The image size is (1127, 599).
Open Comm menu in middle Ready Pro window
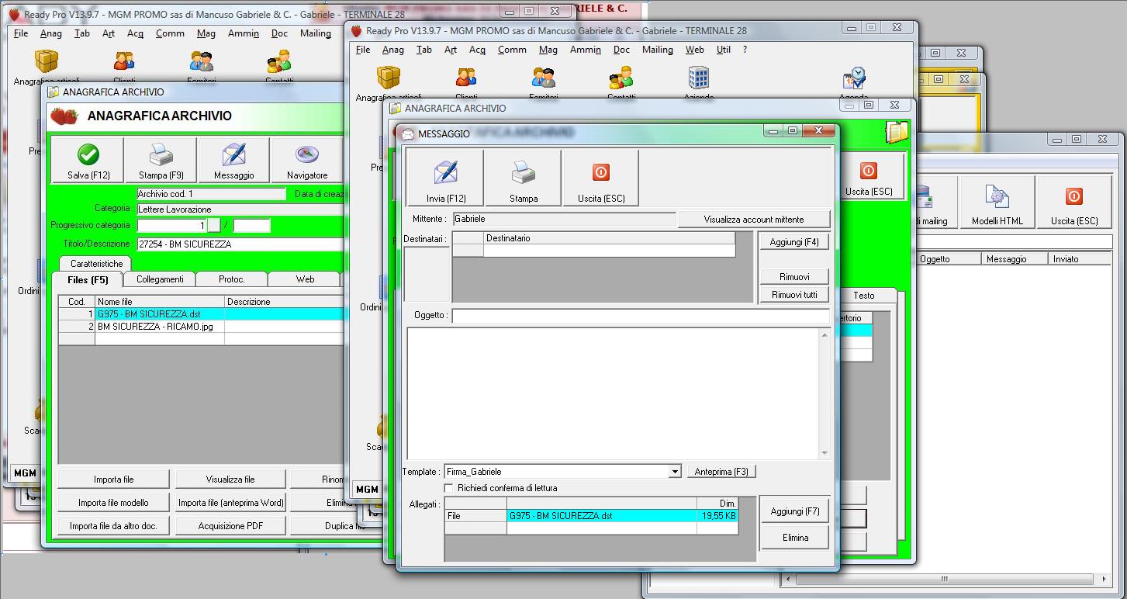point(512,50)
